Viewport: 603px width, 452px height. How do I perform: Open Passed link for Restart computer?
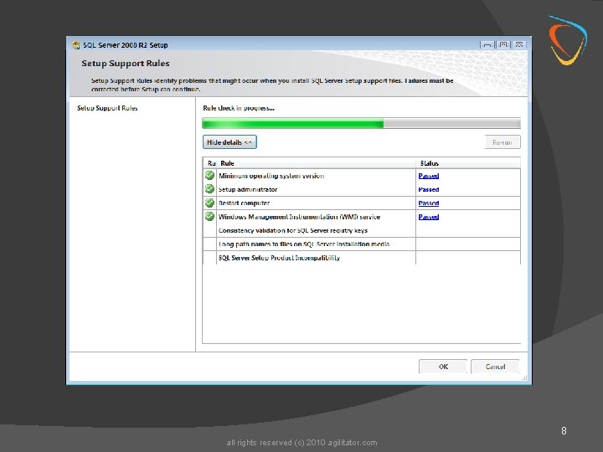tap(429, 203)
